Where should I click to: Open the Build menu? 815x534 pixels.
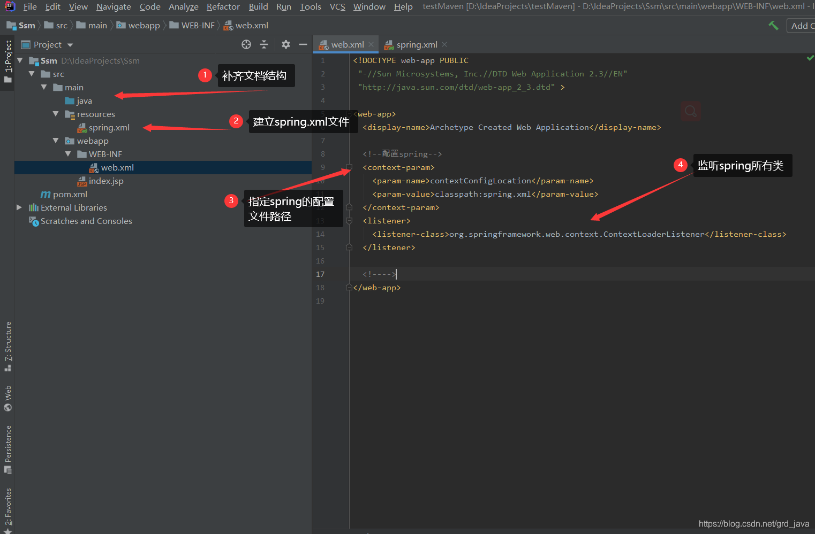pyautogui.click(x=258, y=6)
